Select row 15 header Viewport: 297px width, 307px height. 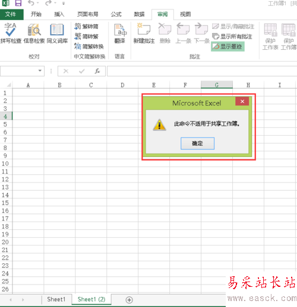point(6,203)
